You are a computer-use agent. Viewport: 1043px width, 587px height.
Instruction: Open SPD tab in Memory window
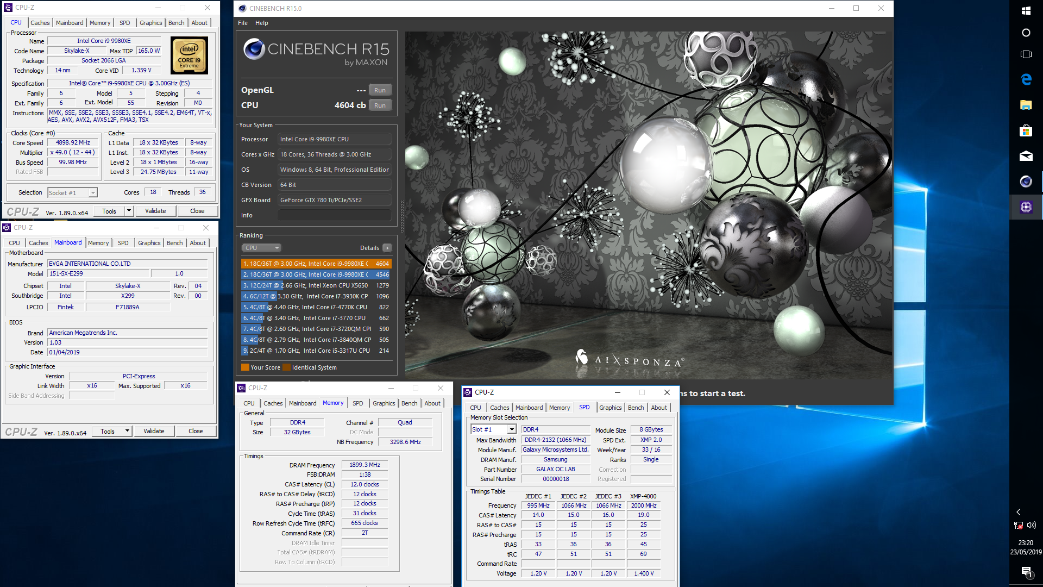coord(357,403)
